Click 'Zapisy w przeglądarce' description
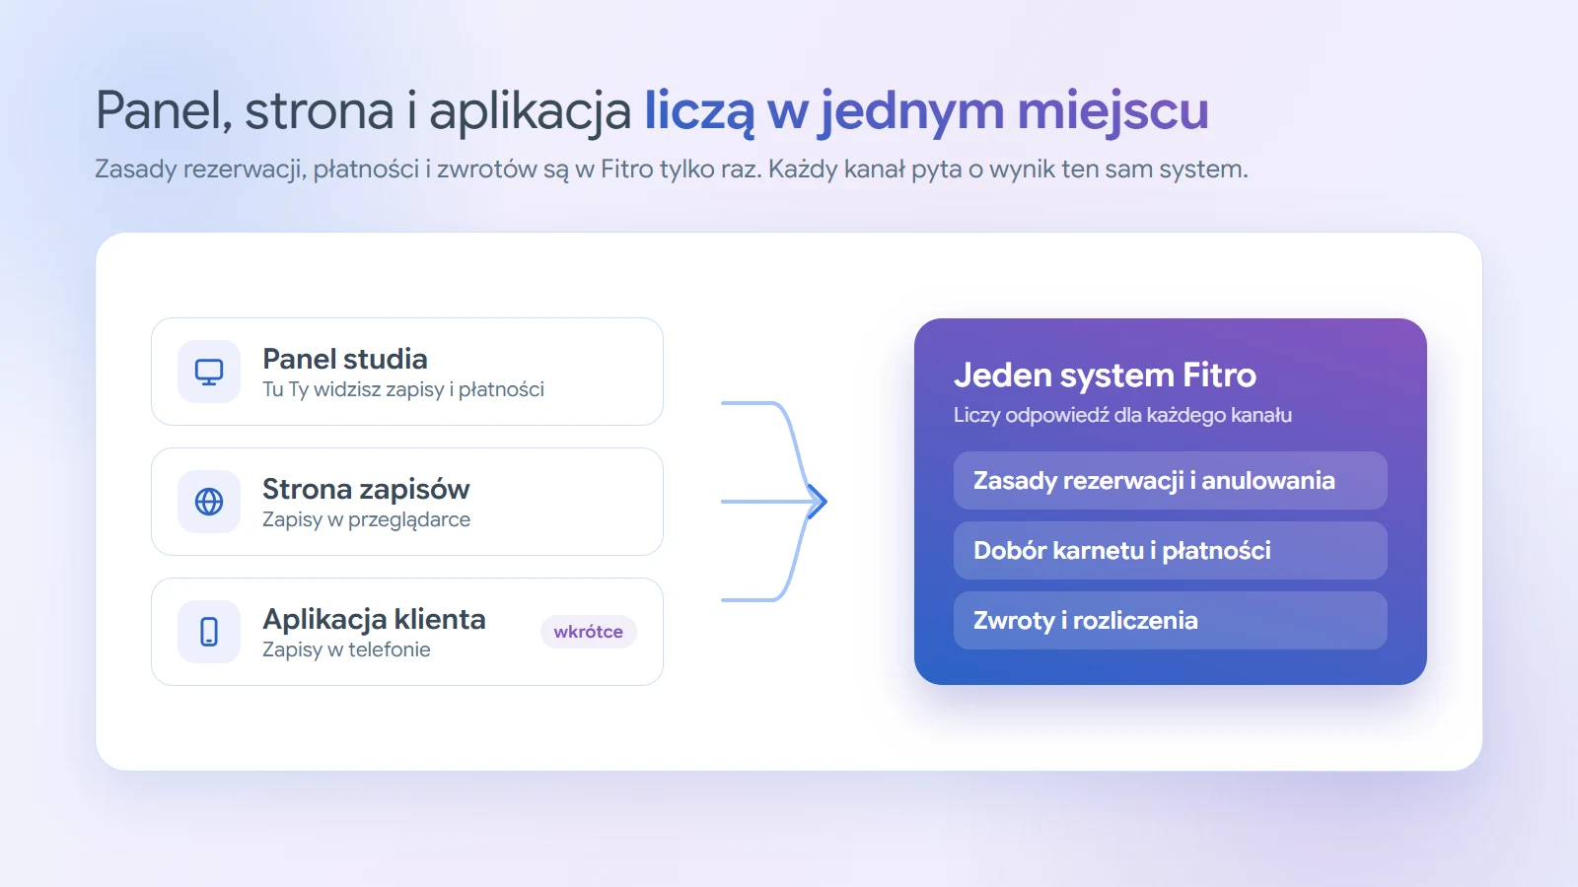1578x887 pixels. (366, 519)
